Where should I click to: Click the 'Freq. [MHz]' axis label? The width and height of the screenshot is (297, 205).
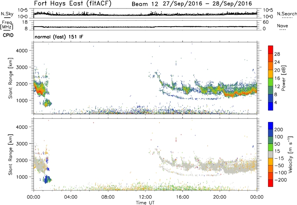click(x=7, y=25)
